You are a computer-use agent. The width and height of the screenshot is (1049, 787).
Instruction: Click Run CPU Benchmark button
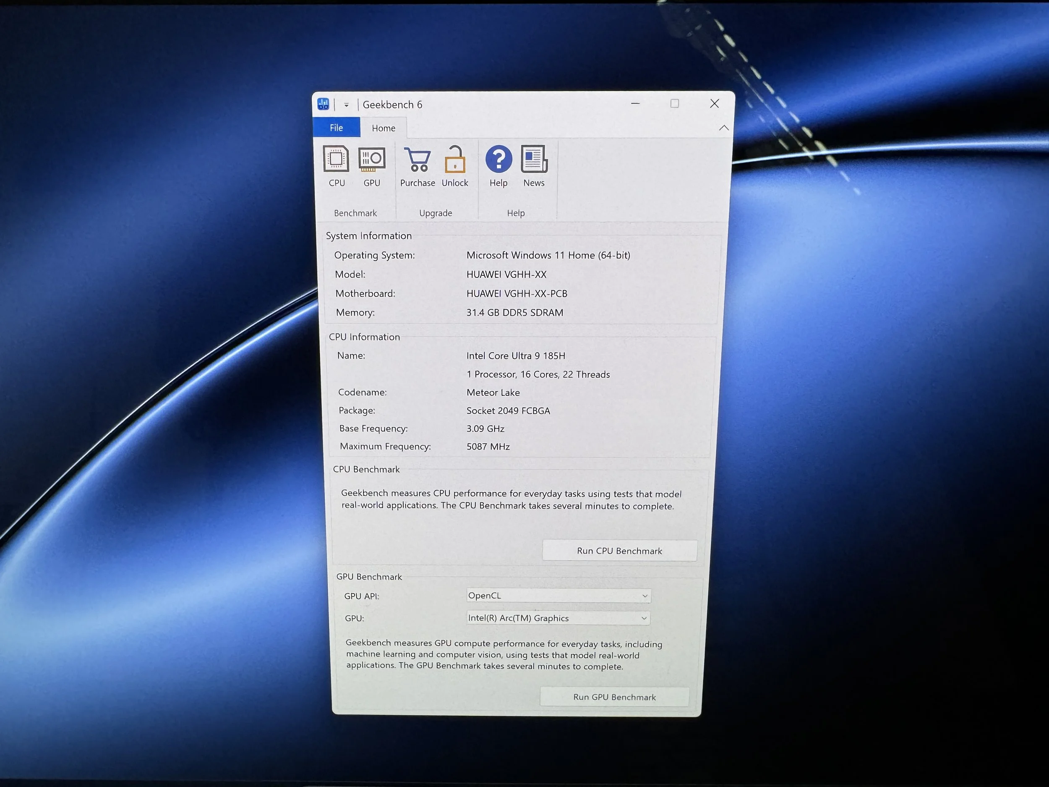(619, 551)
